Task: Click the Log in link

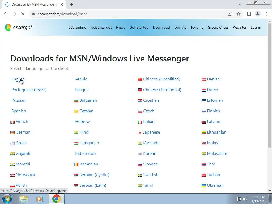Action: click(x=256, y=27)
